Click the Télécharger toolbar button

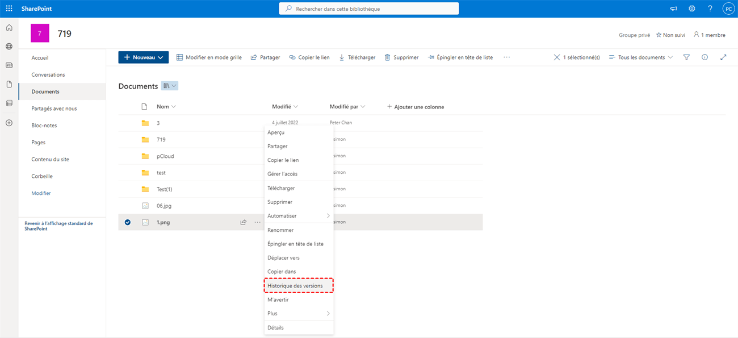pos(357,57)
